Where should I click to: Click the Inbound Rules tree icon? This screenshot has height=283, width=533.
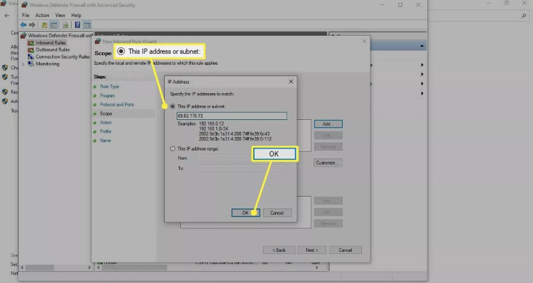pyautogui.click(x=31, y=43)
